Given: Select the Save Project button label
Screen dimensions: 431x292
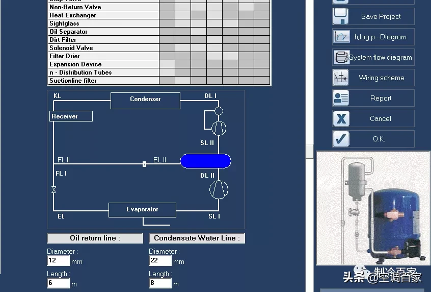Looking at the screenshot, I should [x=381, y=16].
